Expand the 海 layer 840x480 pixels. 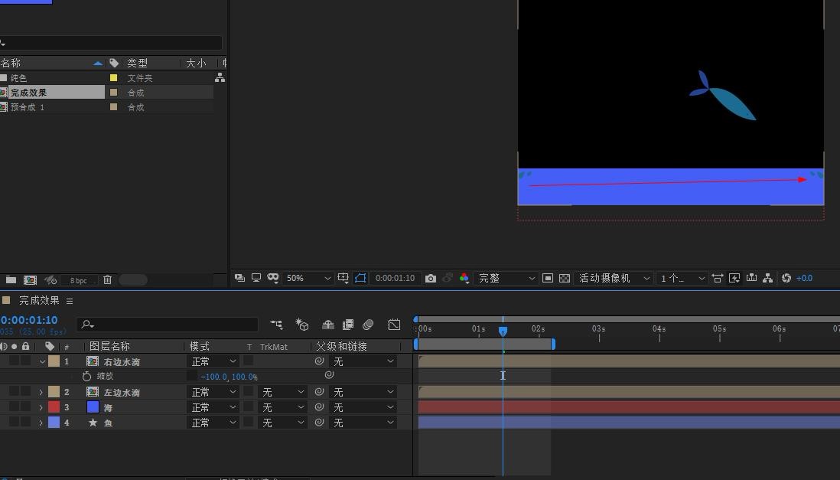point(41,407)
